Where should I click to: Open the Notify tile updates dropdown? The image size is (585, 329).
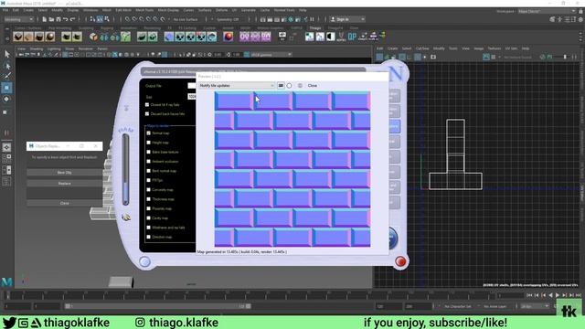pyautogui.click(x=237, y=85)
